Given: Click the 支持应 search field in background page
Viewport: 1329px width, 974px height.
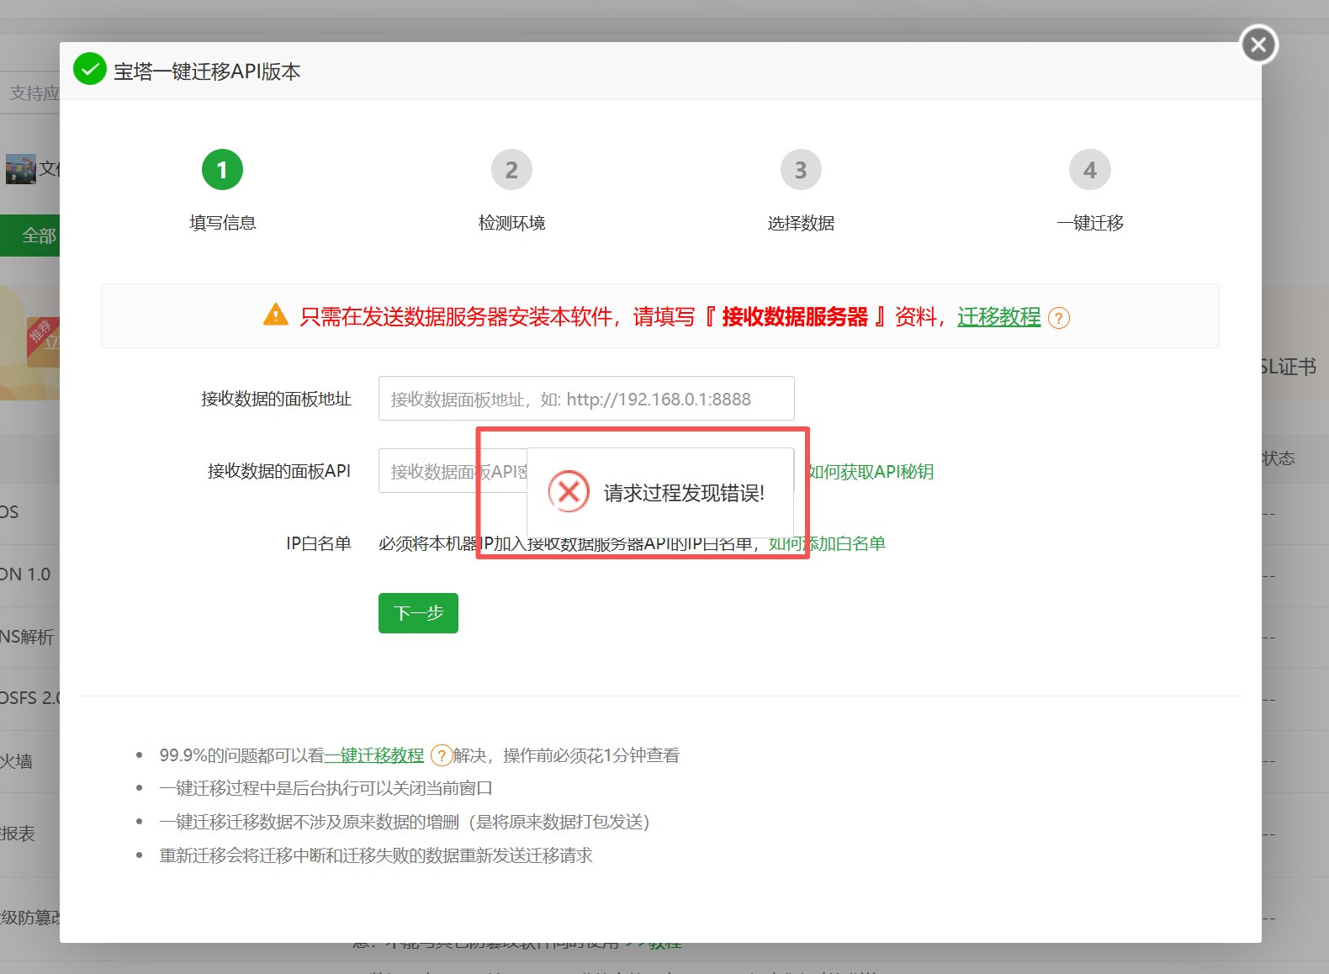Looking at the screenshot, I should click(x=32, y=93).
